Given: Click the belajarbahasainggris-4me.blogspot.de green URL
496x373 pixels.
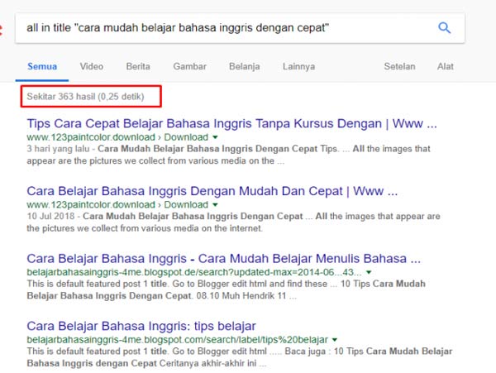Looking at the screenshot, I should tap(194, 272).
